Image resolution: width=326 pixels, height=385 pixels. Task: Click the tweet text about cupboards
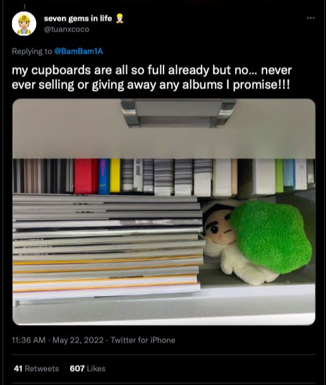[x=152, y=77]
